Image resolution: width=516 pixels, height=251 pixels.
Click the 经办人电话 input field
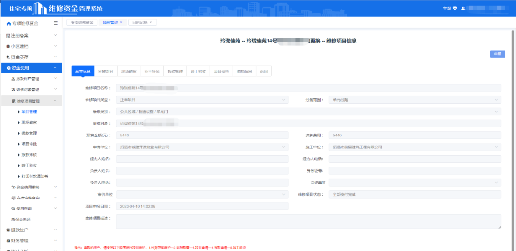(x=415, y=159)
